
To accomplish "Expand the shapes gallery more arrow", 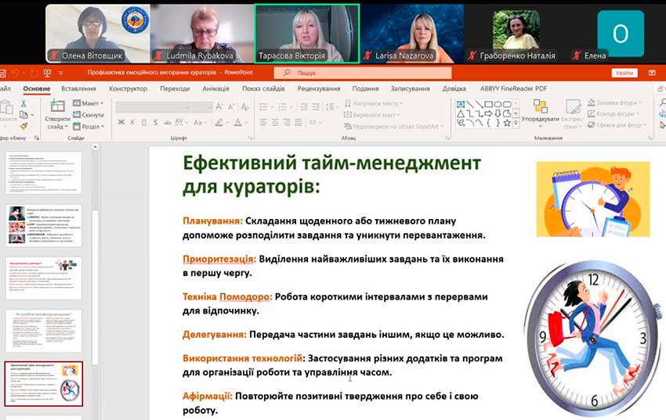I will [x=516, y=124].
